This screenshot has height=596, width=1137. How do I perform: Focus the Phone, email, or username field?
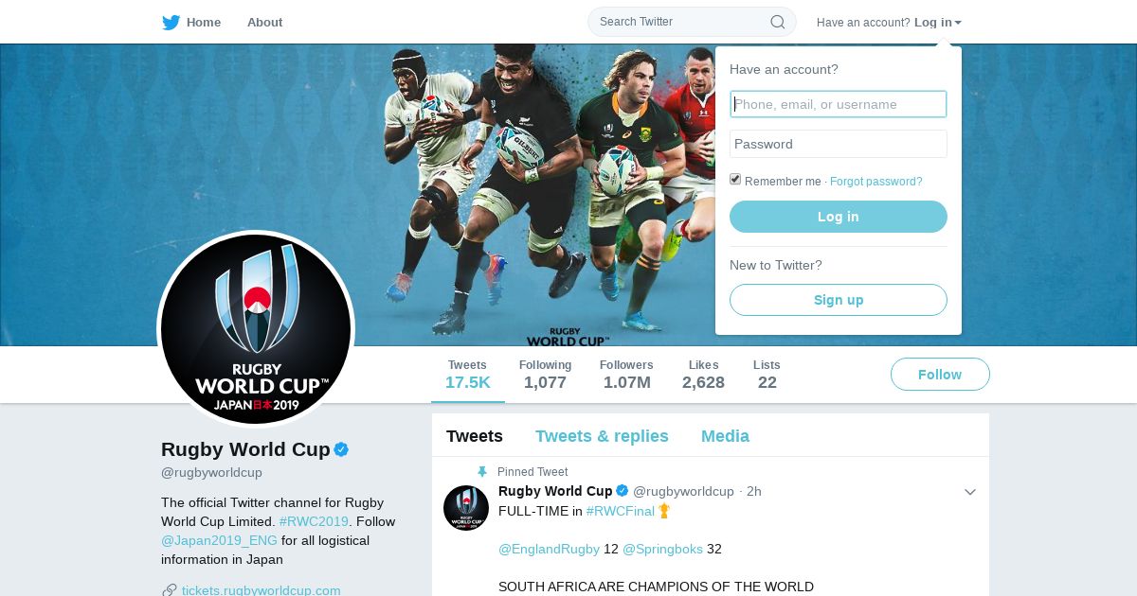click(839, 104)
